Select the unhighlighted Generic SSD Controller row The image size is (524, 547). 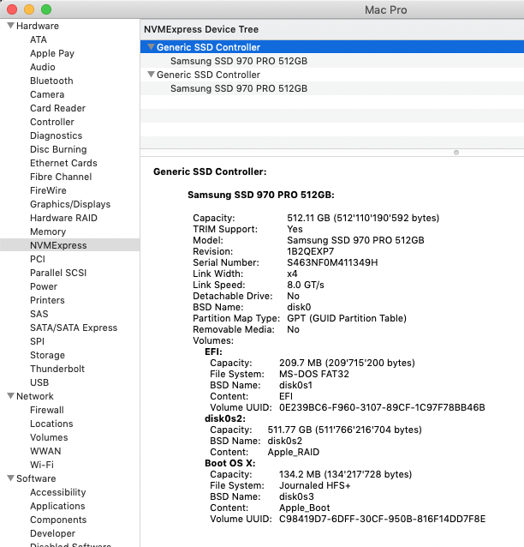(x=332, y=75)
